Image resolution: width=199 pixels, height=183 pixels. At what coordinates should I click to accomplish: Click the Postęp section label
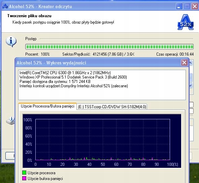[x=31, y=39]
